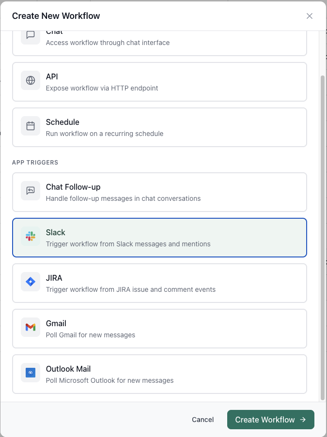Choose the Schedule trigger card
Image resolution: width=327 pixels, height=437 pixels.
tap(160, 126)
